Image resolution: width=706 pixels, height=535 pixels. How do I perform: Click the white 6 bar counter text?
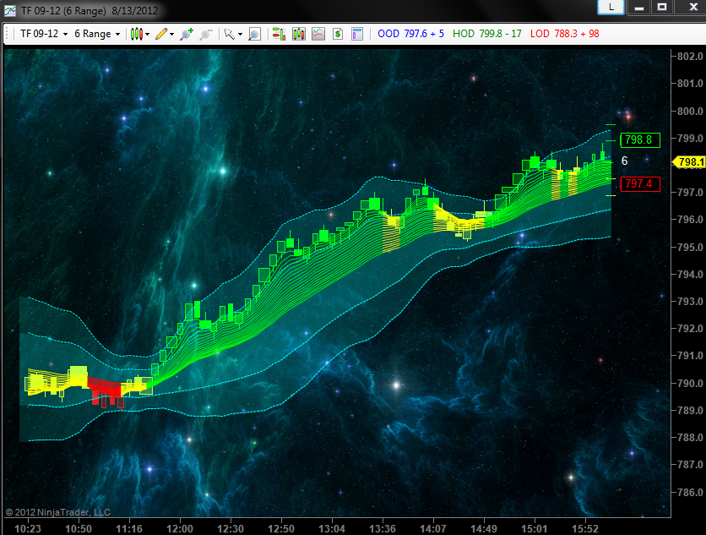(624, 161)
